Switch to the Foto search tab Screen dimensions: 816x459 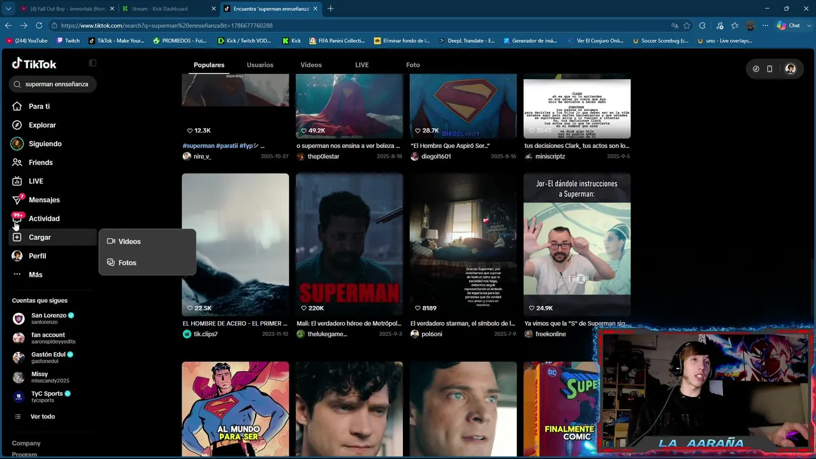click(x=413, y=65)
